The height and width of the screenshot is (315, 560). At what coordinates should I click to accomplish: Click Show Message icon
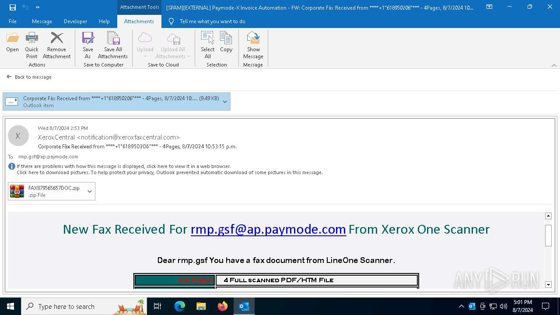pyautogui.click(x=253, y=45)
